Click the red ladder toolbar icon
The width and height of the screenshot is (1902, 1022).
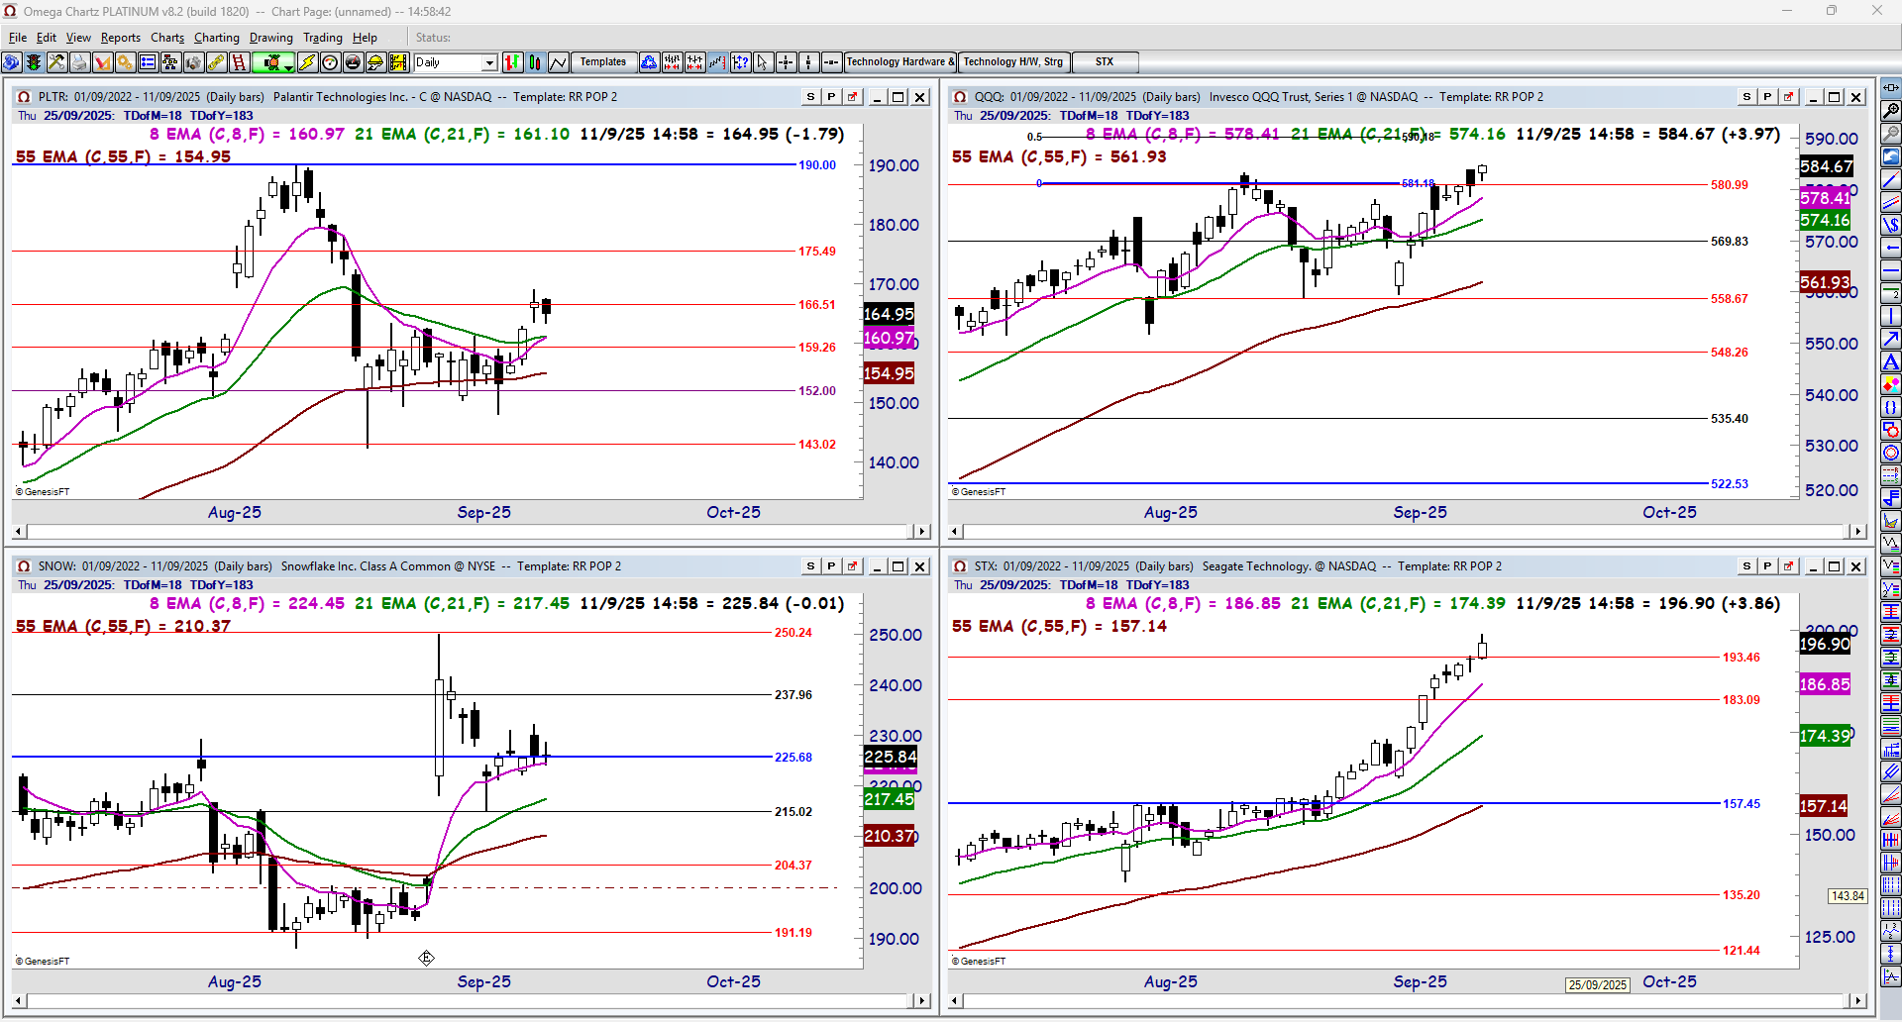click(239, 62)
